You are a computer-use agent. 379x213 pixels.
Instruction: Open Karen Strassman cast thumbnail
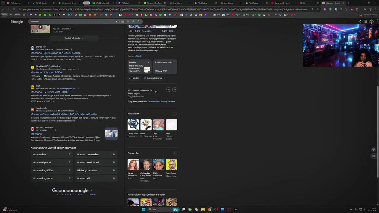pyautogui.click(x=133, y=164)
